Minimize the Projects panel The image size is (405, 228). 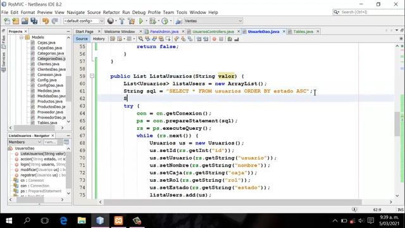(68, 31)
